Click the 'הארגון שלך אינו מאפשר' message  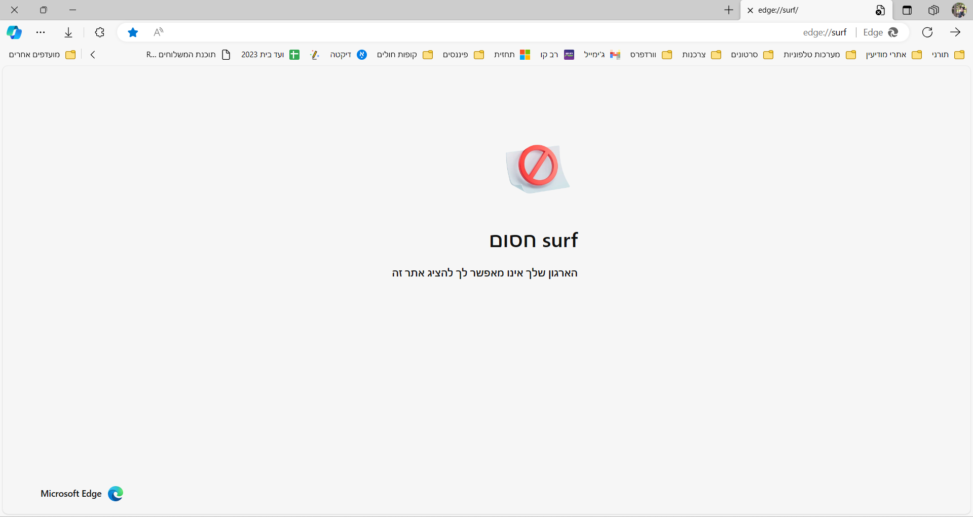(484, 273)
